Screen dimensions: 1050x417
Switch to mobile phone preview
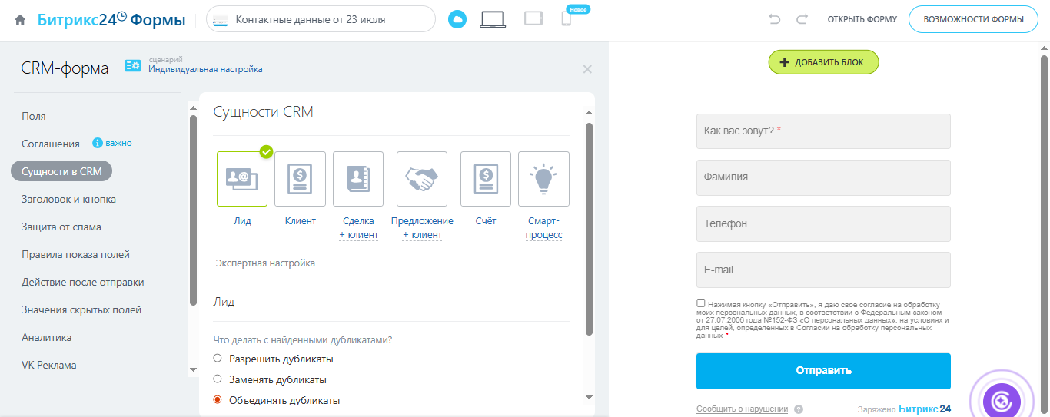[567, 18]
